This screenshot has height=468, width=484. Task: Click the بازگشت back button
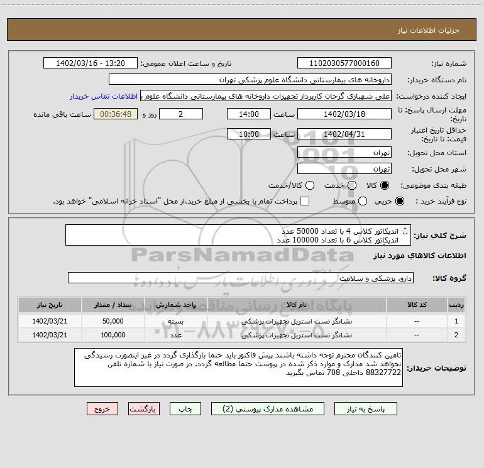(144, 409)
